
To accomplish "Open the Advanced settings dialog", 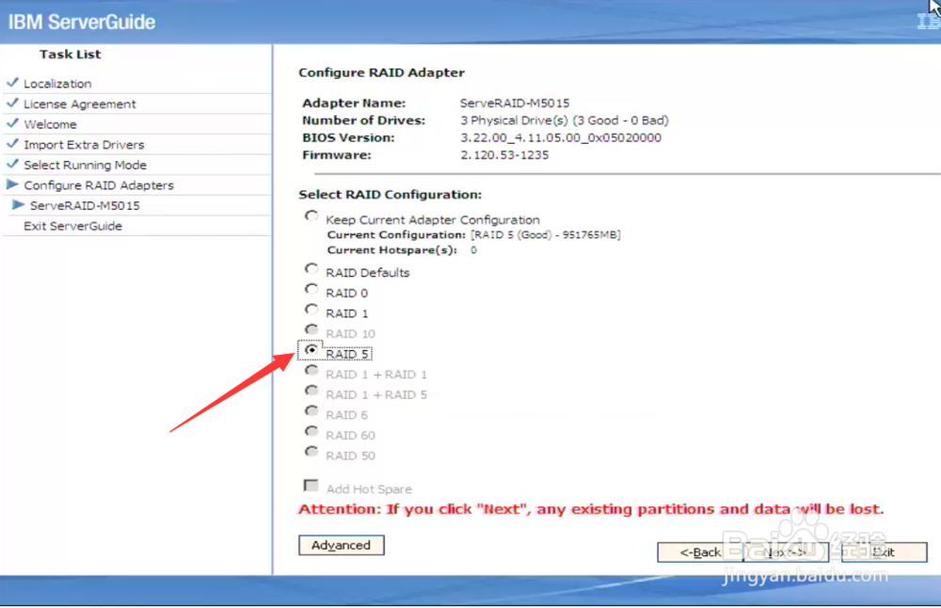I will point(341,545).
